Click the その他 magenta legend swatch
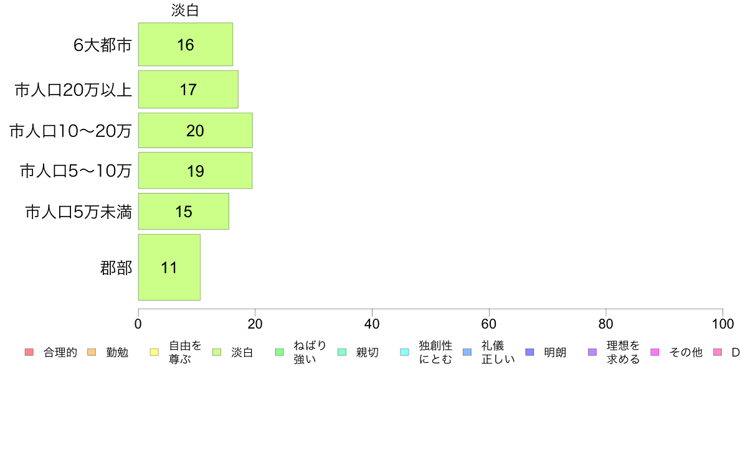This screenshot has width=740, height=458. (x=655, y=352)
